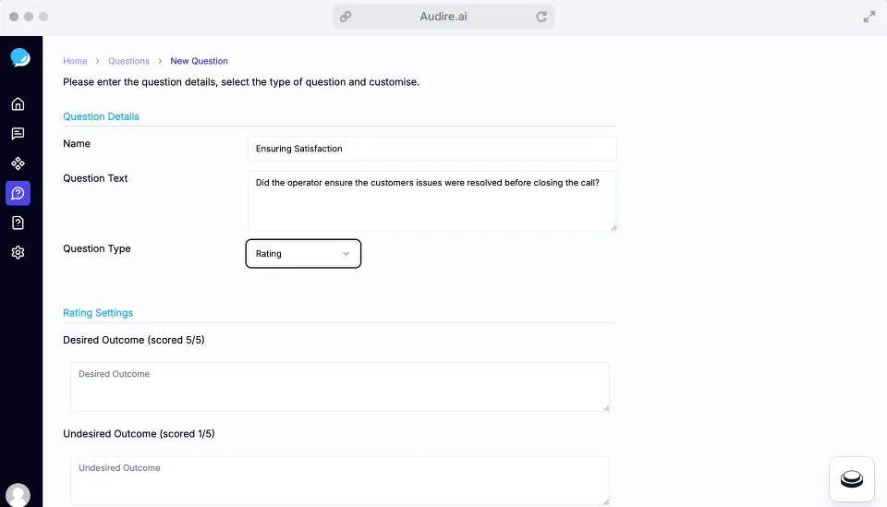This screenshot has height=507, width=887.
Task: Open the diamond grid components icon
Action: [x=18, y=163]
